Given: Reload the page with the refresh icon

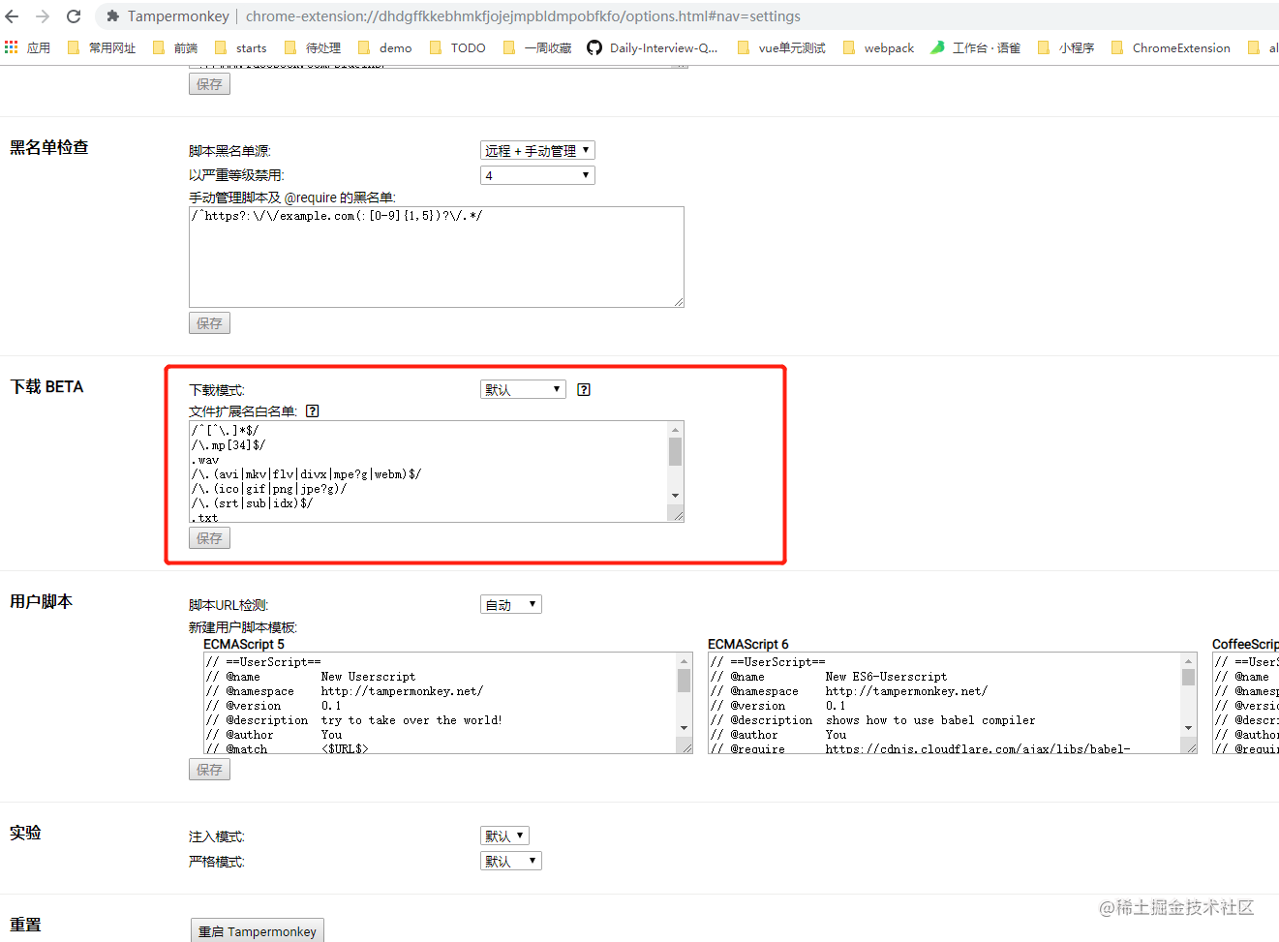Looking at the screenshot, I should click(73, 15).
